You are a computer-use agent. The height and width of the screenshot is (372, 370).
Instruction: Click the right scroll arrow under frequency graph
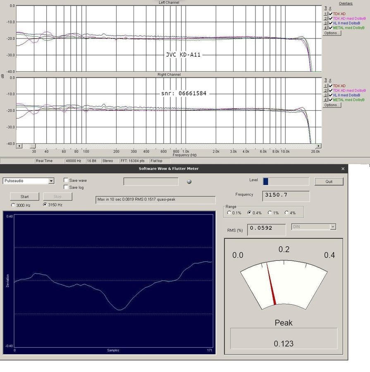click(x=318, y=146)
